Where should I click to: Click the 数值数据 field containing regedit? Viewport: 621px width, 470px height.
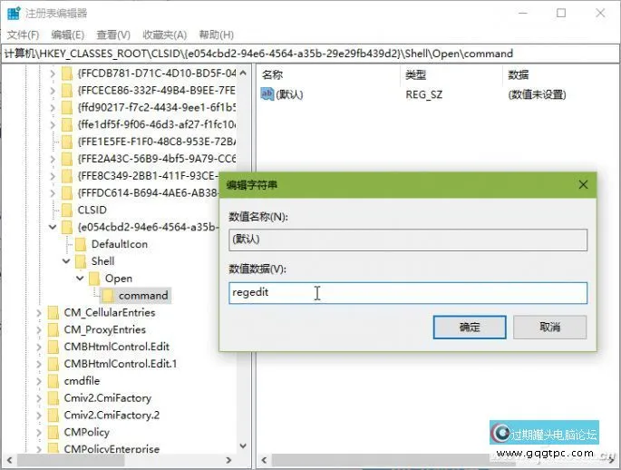tap(408, 293)
